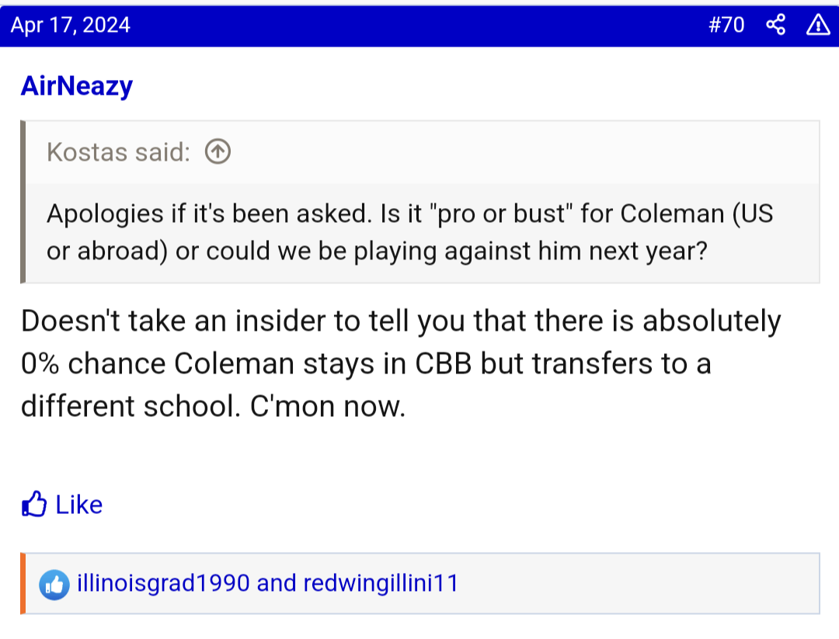Click the up-arrow icon beside Kostas said

[x=218, y=152]
